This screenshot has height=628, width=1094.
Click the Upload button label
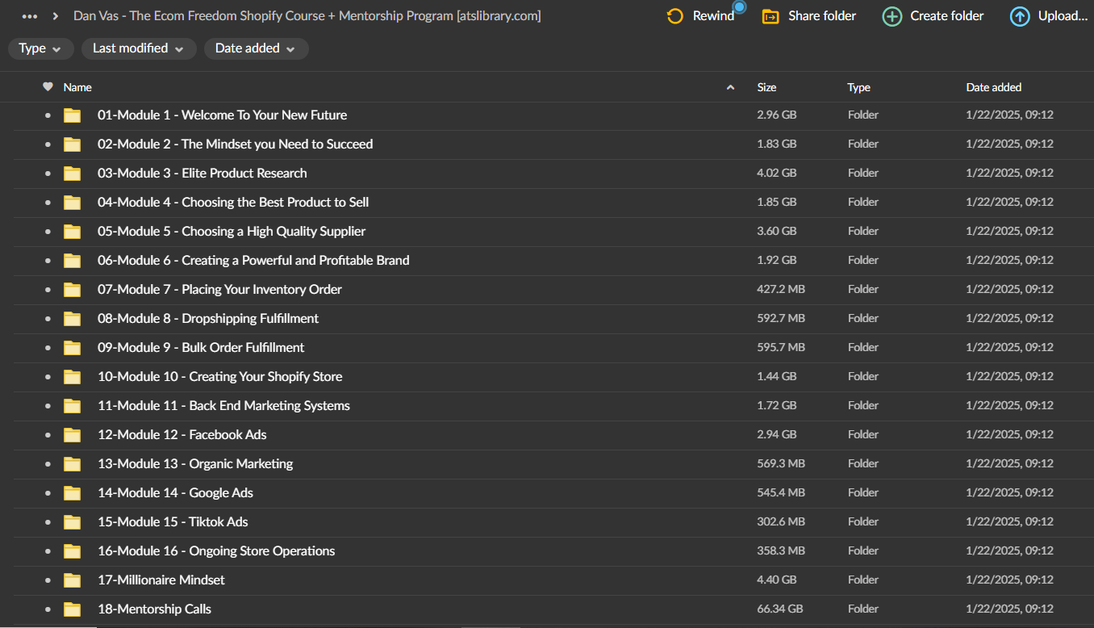tap(1063, 16)
